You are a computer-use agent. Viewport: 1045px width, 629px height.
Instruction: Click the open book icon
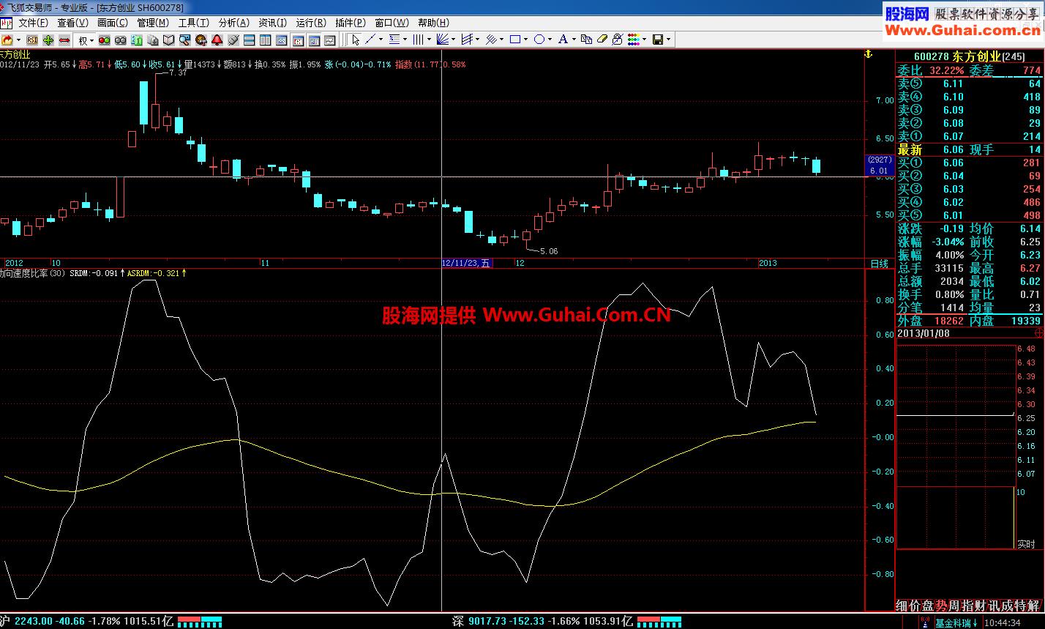coord(168,40)
